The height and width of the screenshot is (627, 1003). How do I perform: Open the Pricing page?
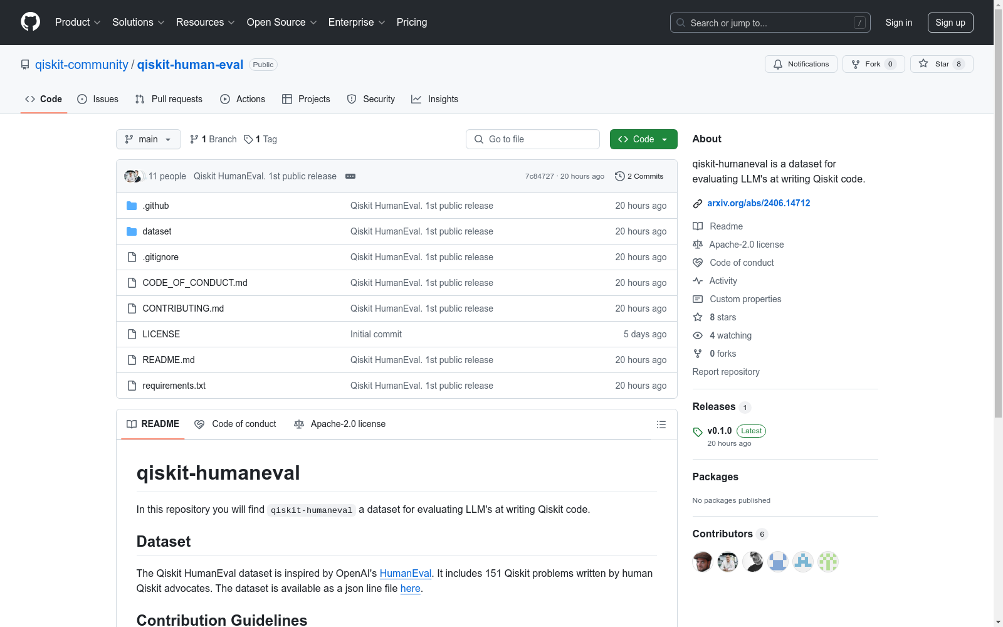coord(412,23)
